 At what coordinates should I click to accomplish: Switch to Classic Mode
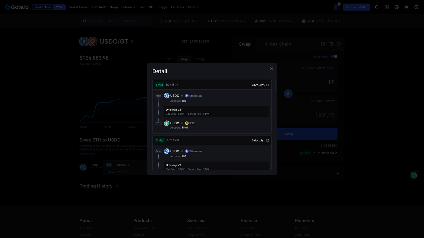pyautogui.click(x=43, y=7)
